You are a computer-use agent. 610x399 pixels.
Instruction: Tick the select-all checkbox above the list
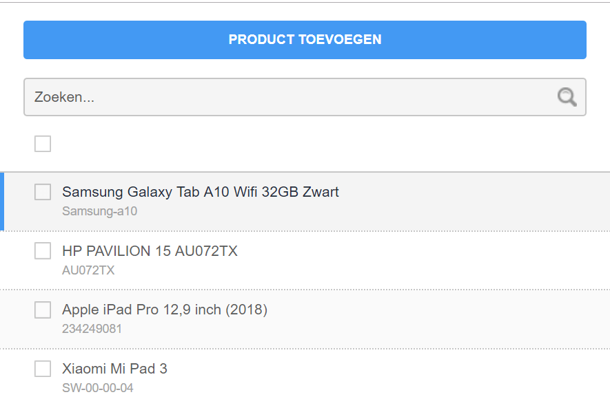43,144
